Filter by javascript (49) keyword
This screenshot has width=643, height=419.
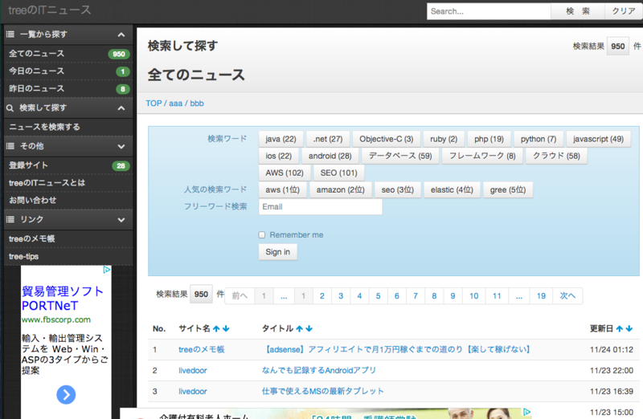(x=598, y=139)
